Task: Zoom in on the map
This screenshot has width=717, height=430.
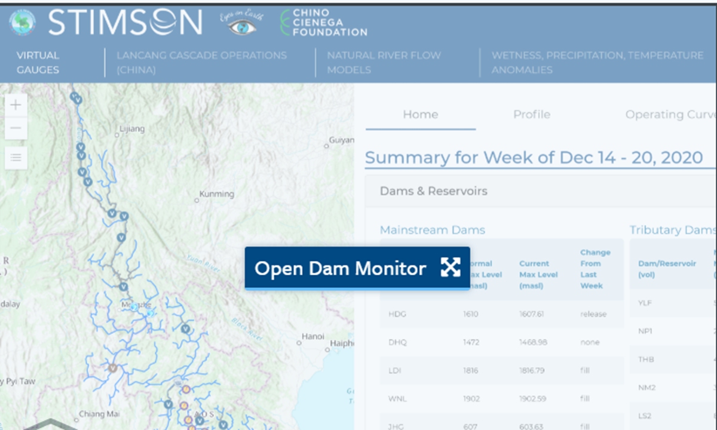Action: [16, 105]
